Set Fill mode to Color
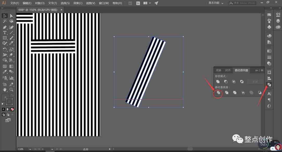Viewport: 282px width, 152px height. point(3,109)
